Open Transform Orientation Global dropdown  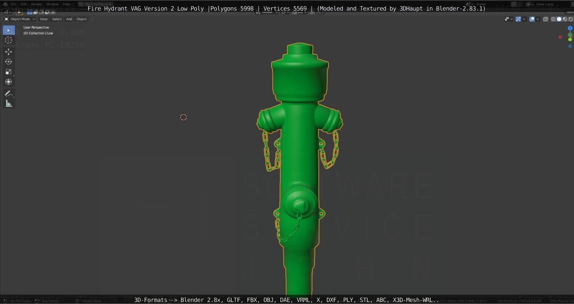pyautogui.click(x=267, y=12)
